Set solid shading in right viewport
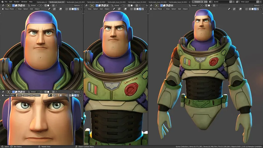Viewport: 263px width, 148px height. click(x=253, y=9)
